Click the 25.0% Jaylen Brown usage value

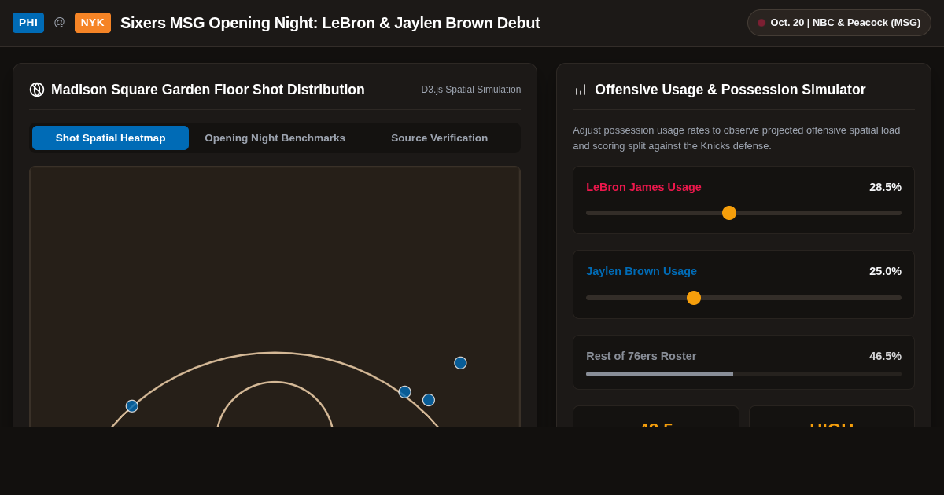(x=885, y=271)
